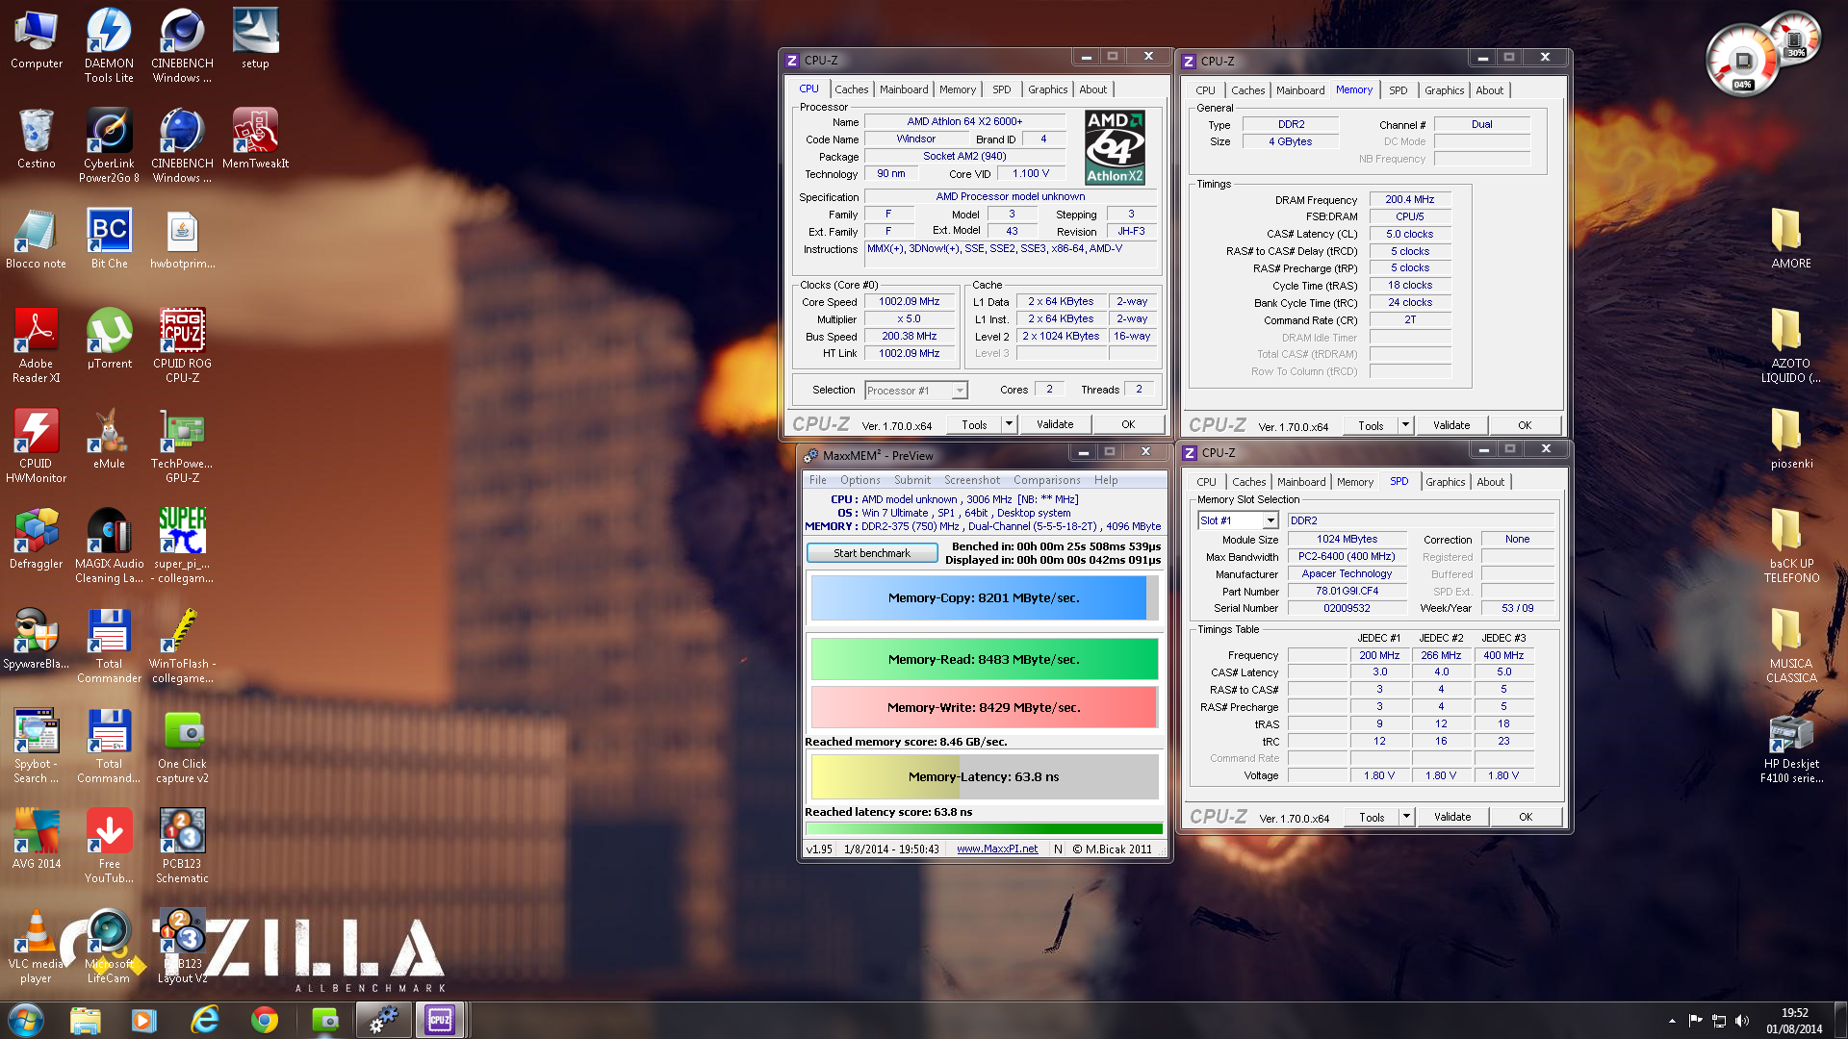The image size is (1848, 1039).
Task: Open the TechPowerUp GPU-Z icon
Action: click(182, 445)
